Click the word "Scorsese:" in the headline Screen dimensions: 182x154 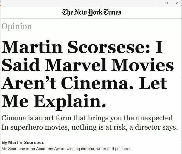108,48
